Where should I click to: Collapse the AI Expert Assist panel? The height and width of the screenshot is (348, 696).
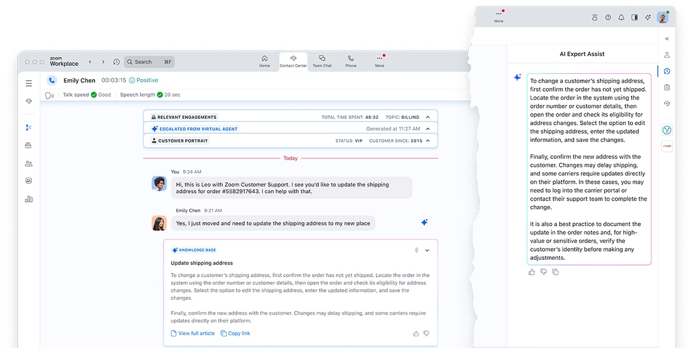667,38
